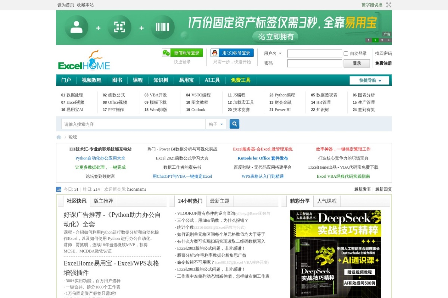Open the AI工具 nav menu
448x298 pixels.
212,80
